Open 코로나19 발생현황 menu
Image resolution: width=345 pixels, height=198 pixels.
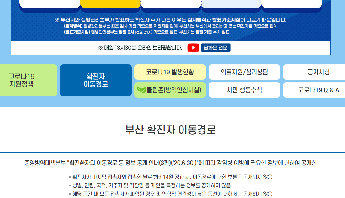pyautogui.click(x=170, y=72)
